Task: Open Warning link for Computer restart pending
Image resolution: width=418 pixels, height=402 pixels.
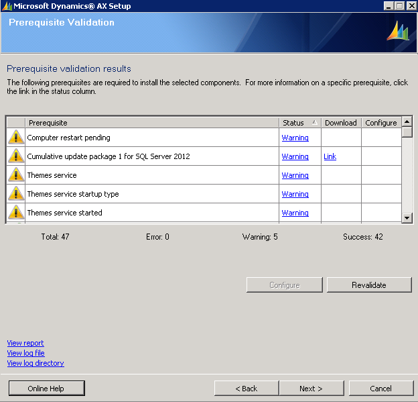Action: 295,138
